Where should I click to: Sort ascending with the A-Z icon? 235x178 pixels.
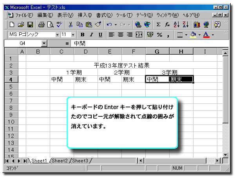(176, 25)
